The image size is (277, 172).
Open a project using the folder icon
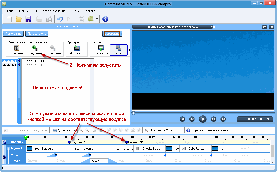click(19, 19)
